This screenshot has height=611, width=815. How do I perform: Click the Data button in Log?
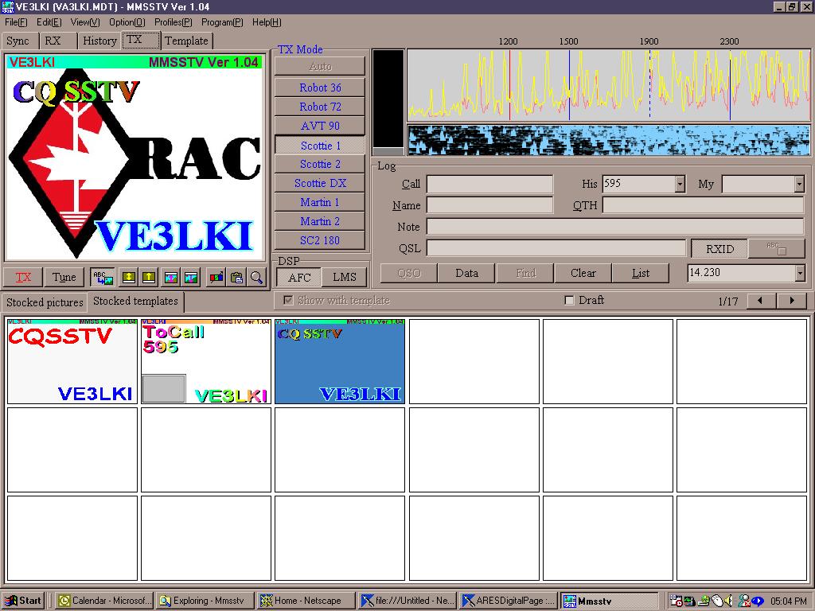(x=466, y=274)
